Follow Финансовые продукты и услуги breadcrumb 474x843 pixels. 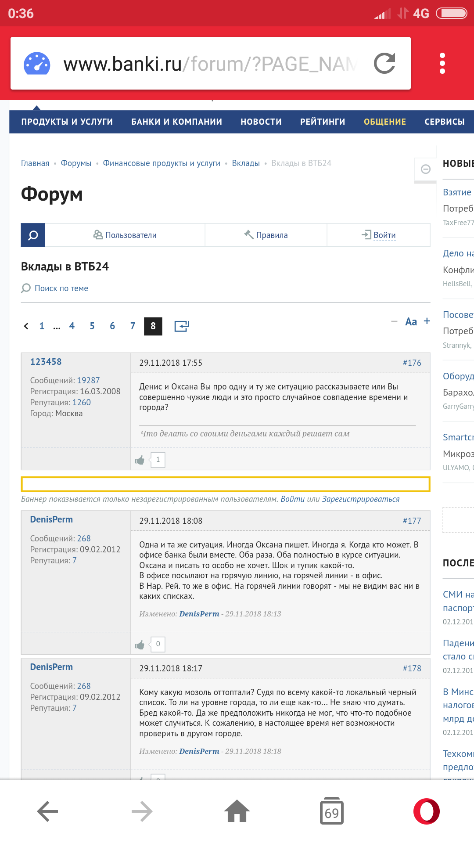(x=162, y=163)
